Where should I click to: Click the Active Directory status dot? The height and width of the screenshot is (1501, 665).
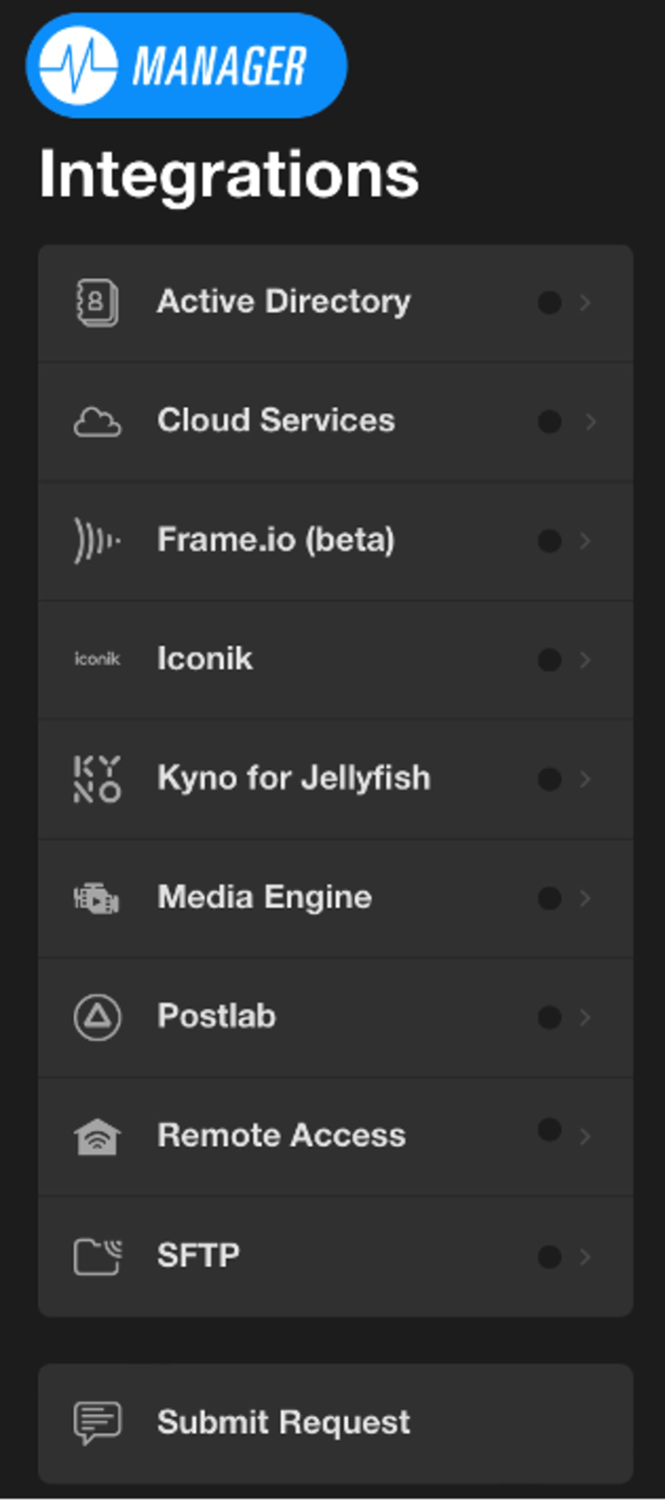coord(549,303)
